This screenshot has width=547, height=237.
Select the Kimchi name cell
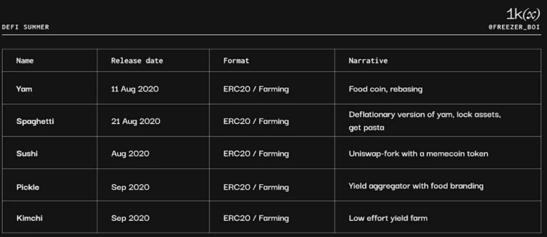[29, 218]
